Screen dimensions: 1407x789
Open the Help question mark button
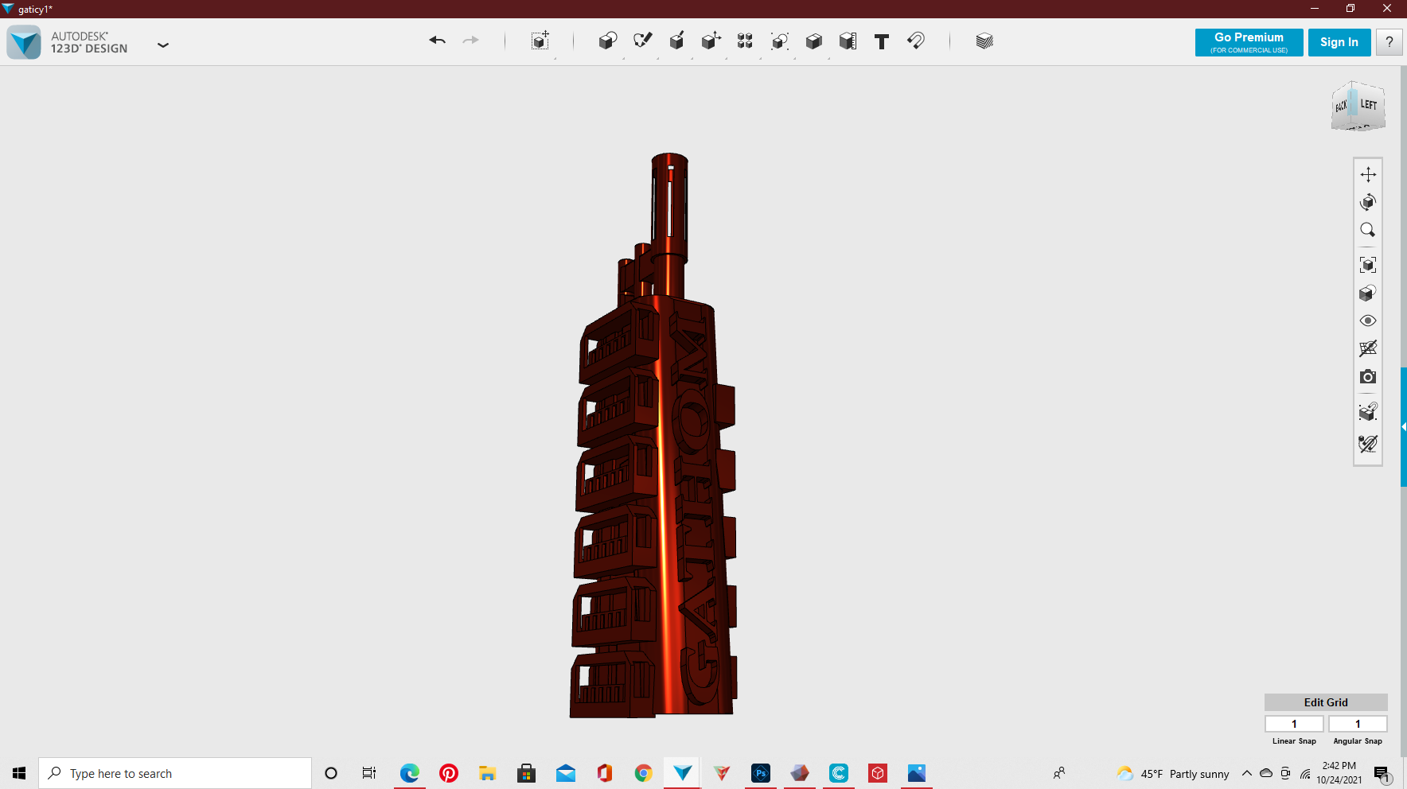pos(1389,42)
